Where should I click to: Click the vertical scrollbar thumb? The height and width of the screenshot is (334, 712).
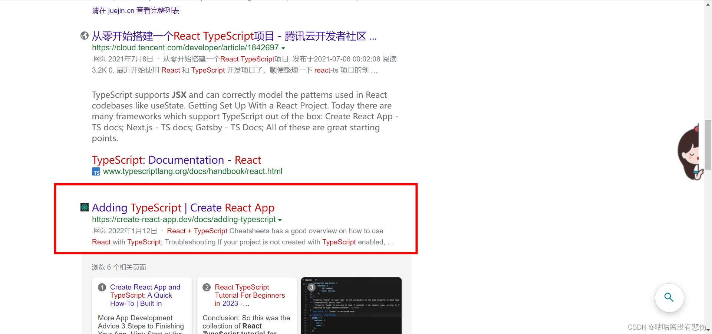point(708,144)
